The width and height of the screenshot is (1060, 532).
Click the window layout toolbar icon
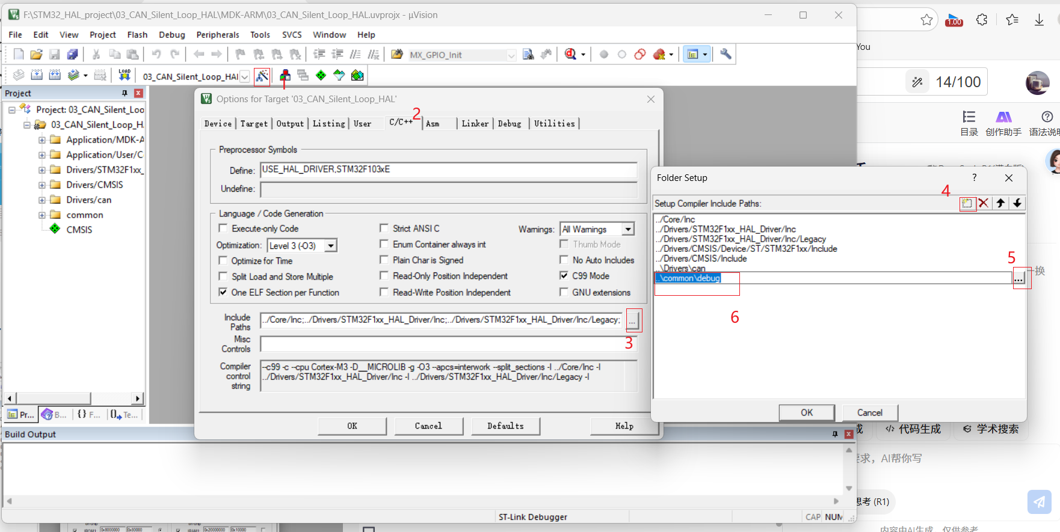pyautogui.click(x=693, y=55)
